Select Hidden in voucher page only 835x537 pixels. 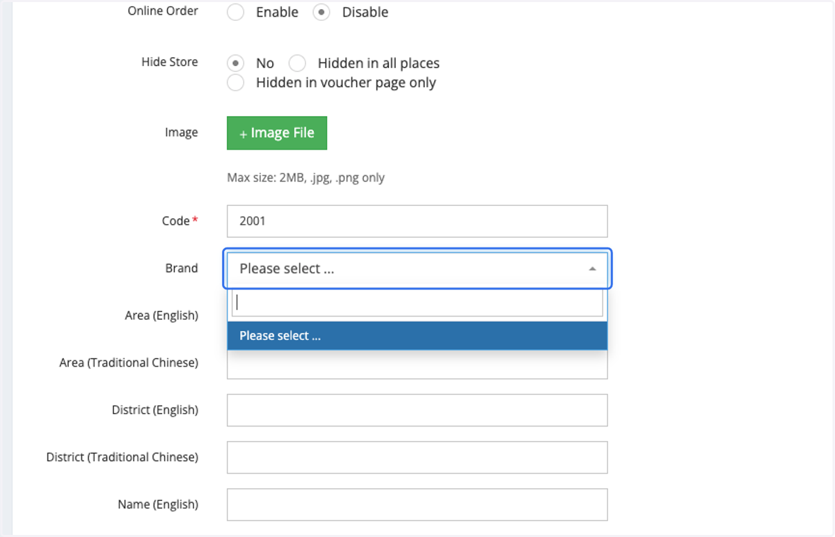pyautogui.click(x=236, y=83)
